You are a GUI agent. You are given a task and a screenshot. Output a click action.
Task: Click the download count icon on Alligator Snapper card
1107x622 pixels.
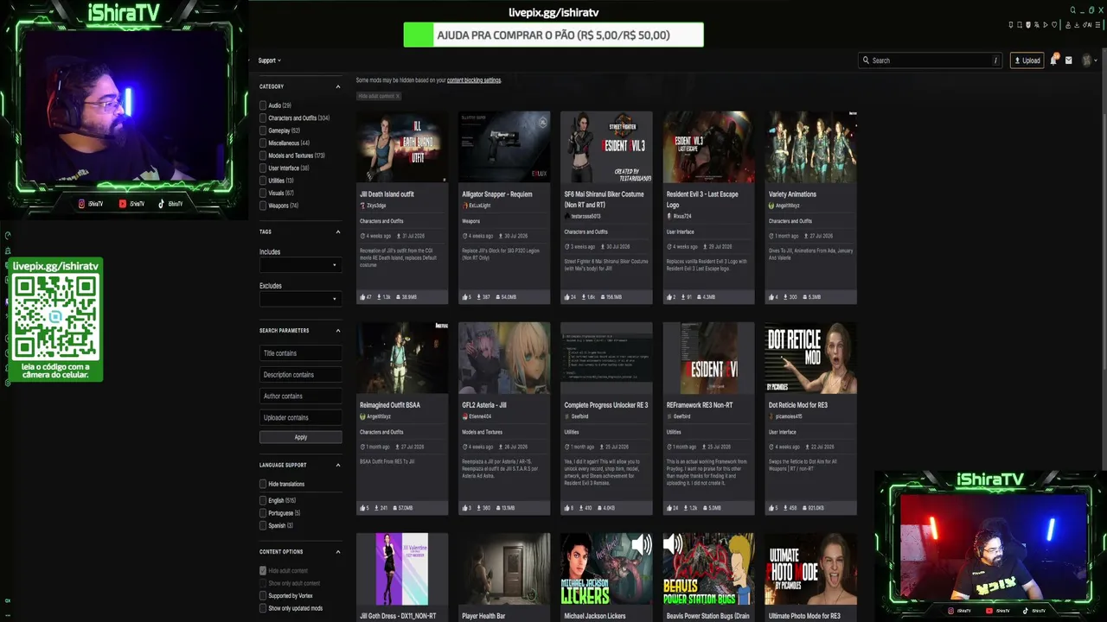(477, 297)
